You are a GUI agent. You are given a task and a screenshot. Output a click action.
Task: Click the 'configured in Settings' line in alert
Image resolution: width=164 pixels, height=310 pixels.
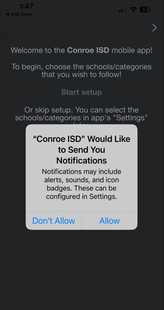pos(82,197)
